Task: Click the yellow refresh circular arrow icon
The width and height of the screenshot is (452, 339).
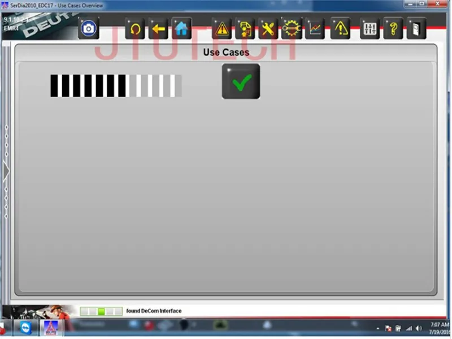Action: pyautogui.click(x=135, y=29)
